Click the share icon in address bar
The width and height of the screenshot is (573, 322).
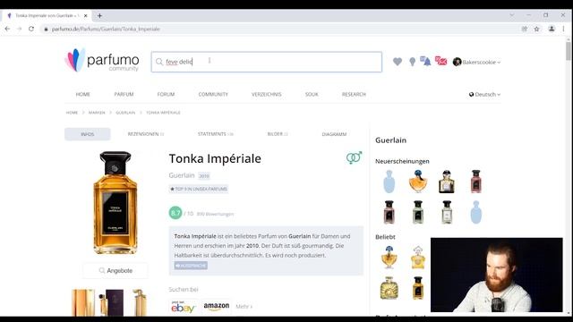(x=525, y=29)
